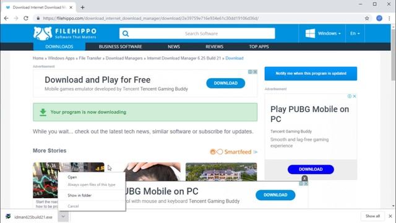The image size is (396, 223).
Task: Click the browser forward arrow
Action: [x=16, y=18]
